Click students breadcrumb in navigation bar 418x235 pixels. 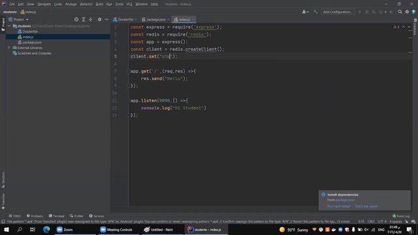coord(10,12)
